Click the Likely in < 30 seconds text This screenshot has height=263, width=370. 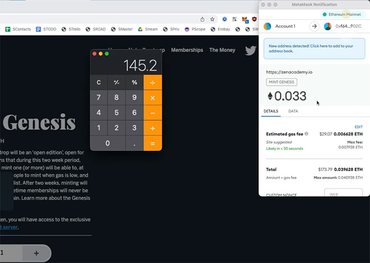click(x=285, y=149)
